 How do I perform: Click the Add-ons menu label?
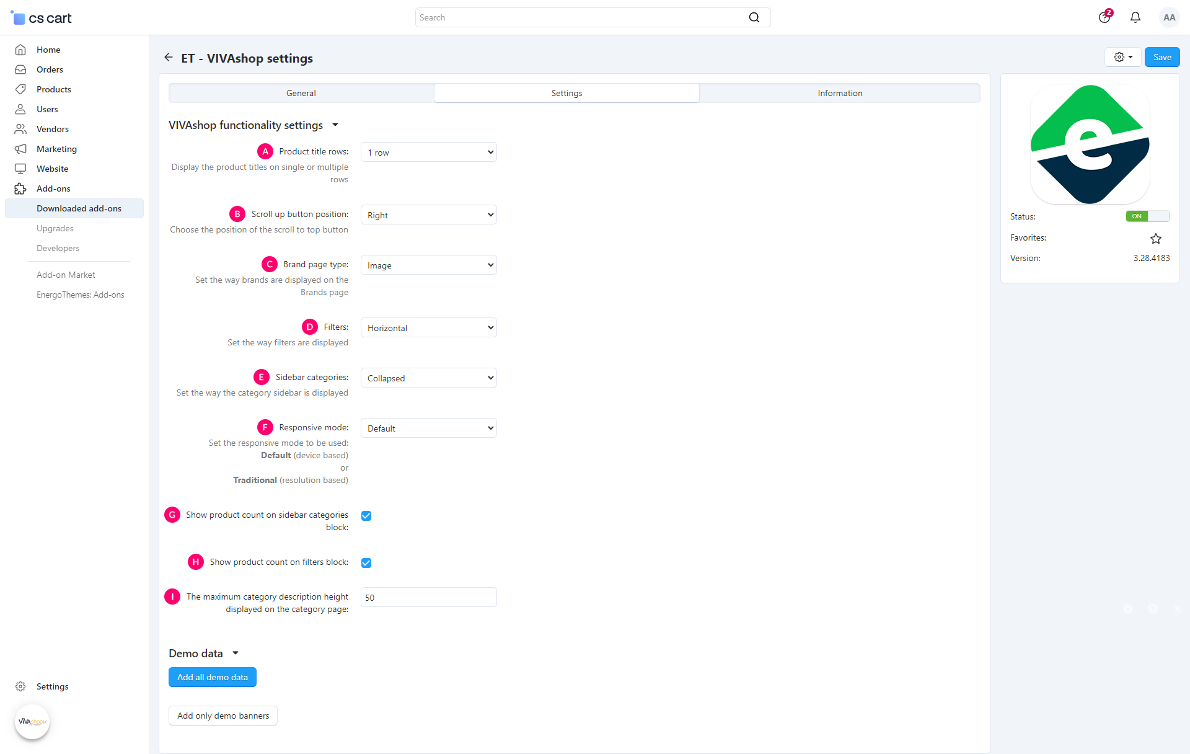[53, 188]
